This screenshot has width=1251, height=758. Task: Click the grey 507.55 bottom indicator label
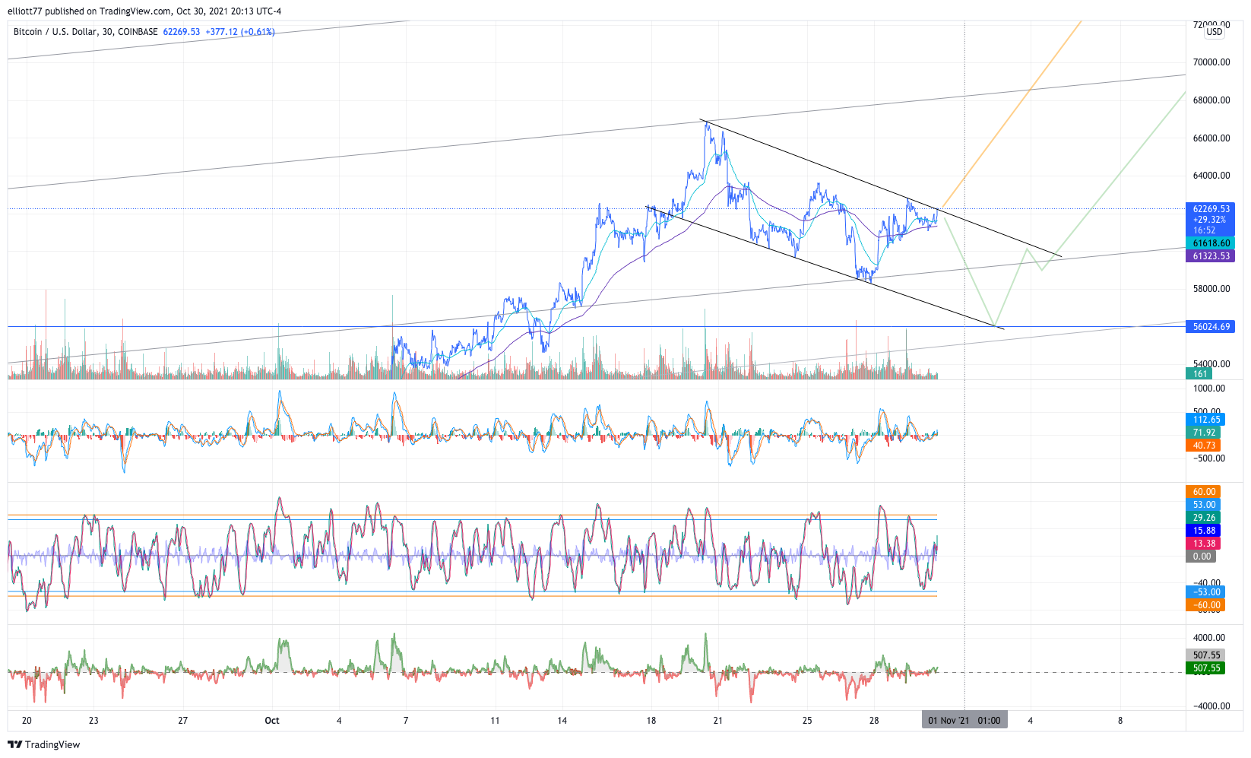(1205, 655)
